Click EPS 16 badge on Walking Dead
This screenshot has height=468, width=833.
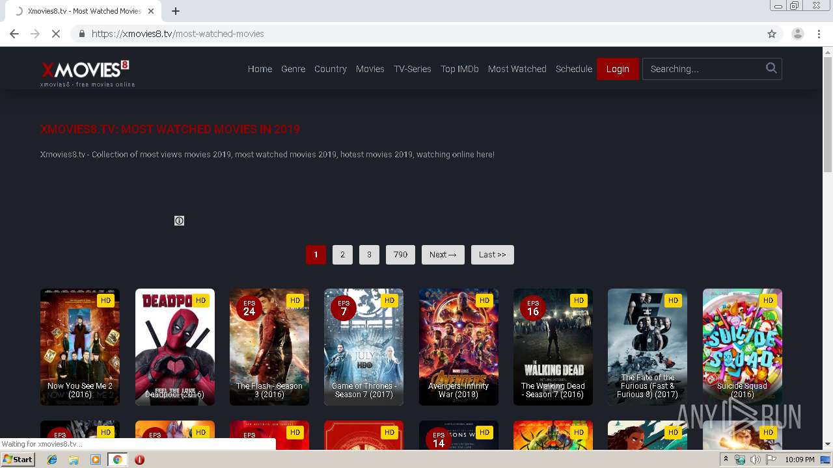(x=533, y=308)
